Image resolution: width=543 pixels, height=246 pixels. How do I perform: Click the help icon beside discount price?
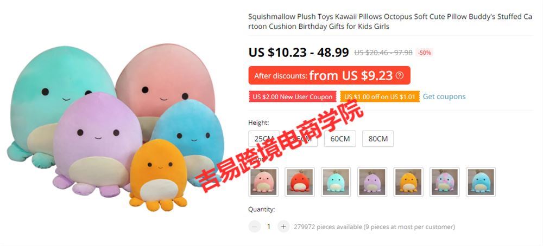[400, 75]
